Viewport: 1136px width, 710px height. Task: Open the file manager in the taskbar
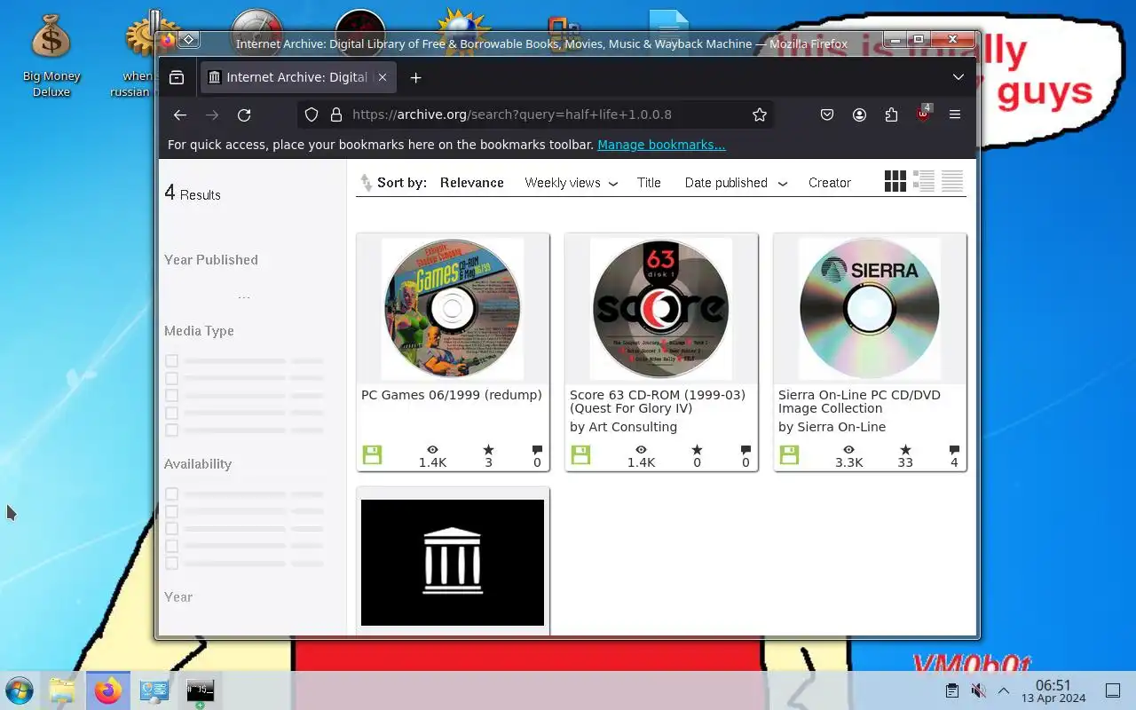62,690
